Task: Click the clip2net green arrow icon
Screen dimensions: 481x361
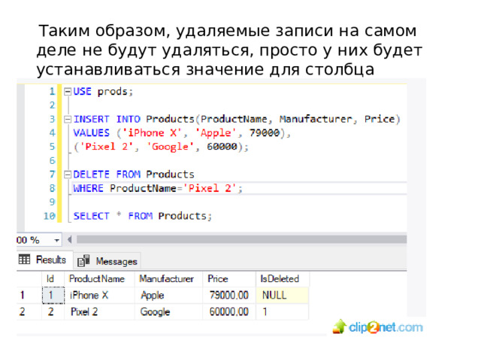Action: tap(339, 326)
